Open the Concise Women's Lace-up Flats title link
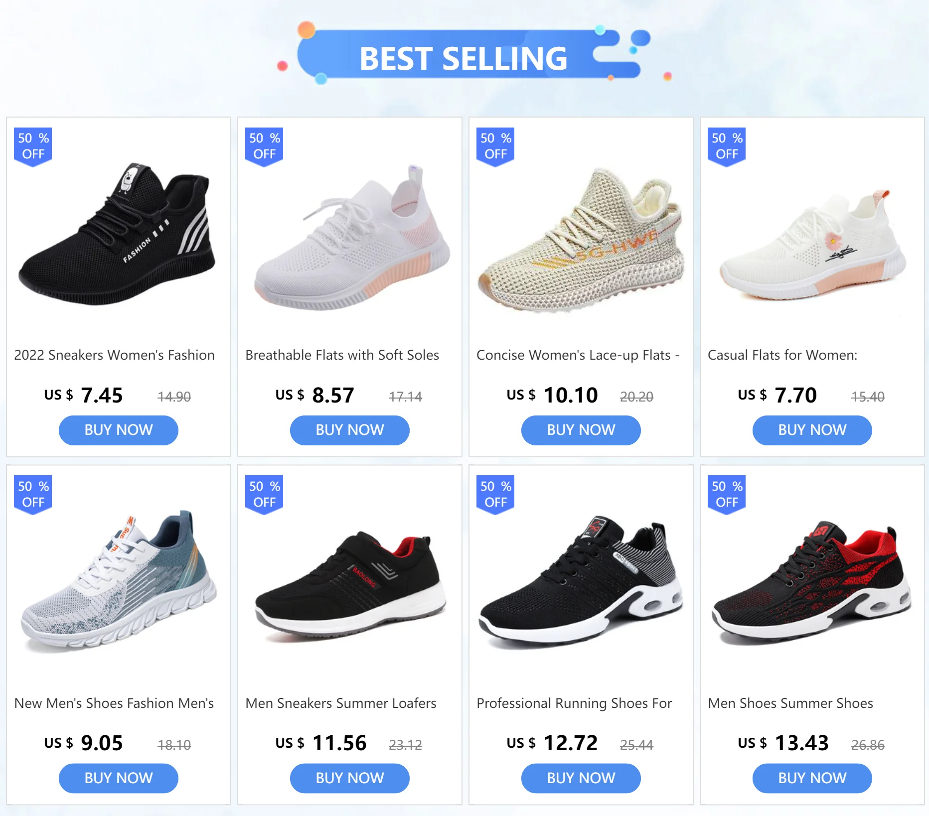 pos(578,355)
